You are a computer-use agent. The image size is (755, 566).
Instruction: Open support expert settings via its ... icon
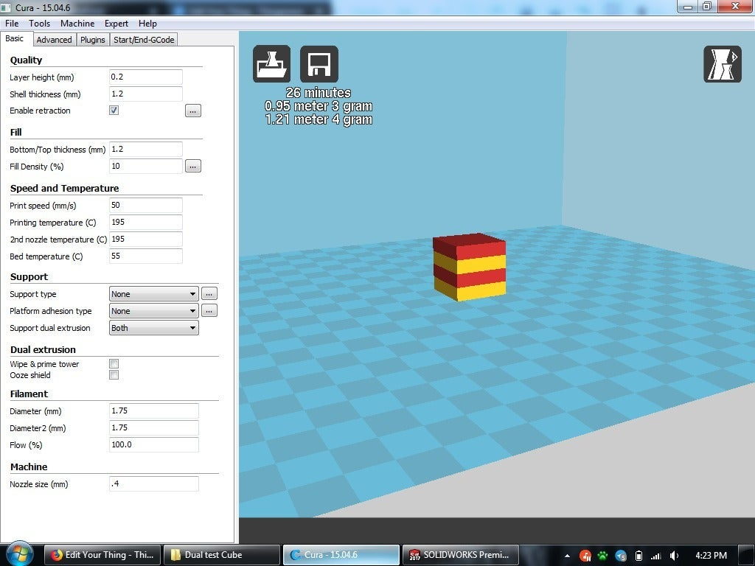(x=209, y=293)
